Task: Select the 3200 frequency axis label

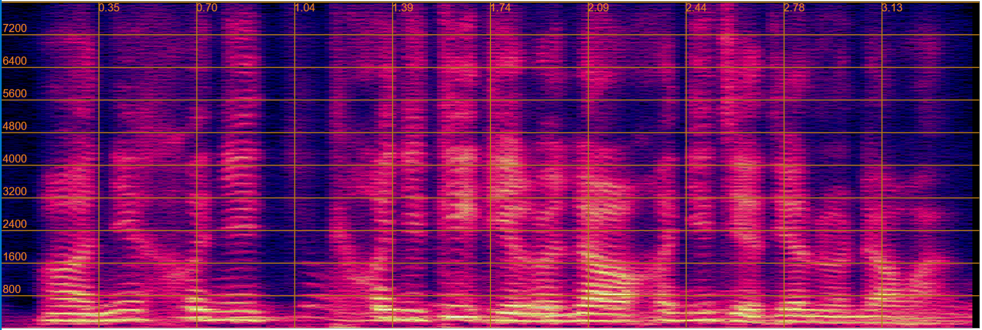Action: tap(15, 191)
